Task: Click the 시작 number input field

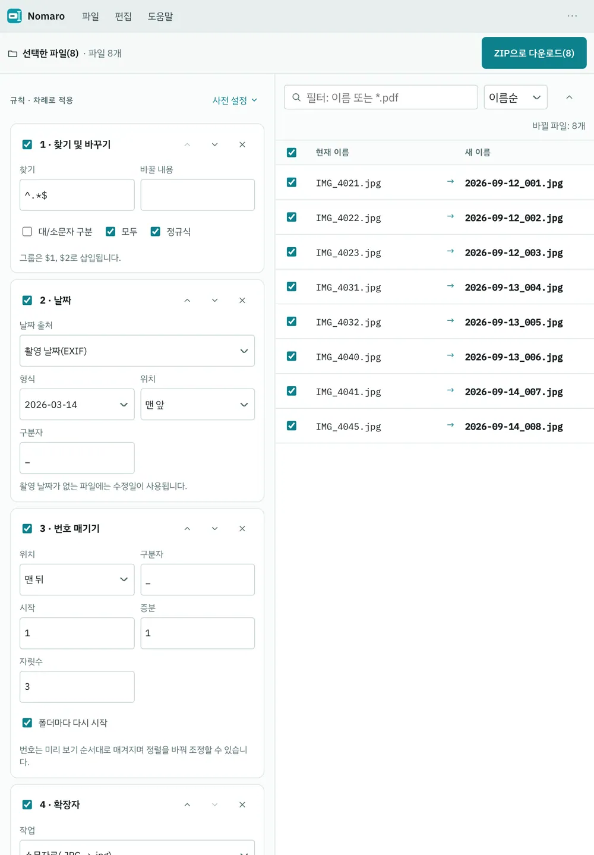Action: tap(77, 633)
